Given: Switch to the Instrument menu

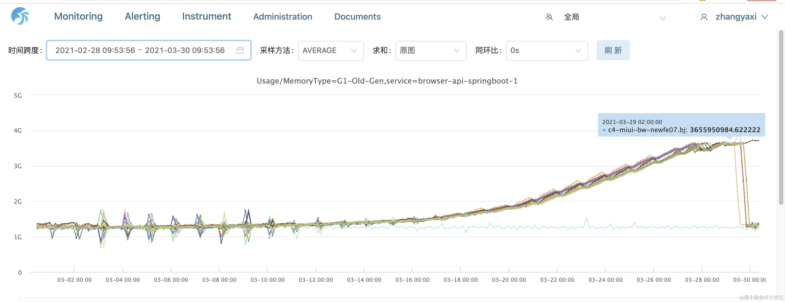Looking at the screenshot, I should click(206, 16).
